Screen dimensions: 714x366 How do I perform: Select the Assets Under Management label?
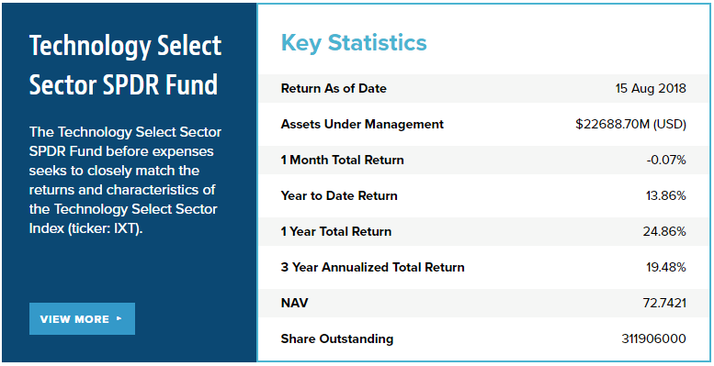coord(362,124)
